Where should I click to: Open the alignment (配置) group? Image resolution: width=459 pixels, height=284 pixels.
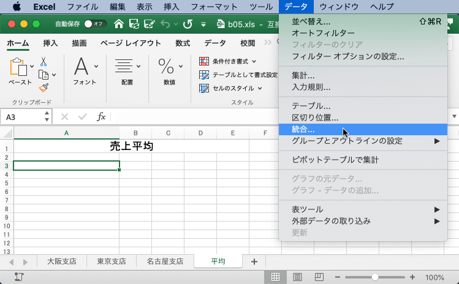pos(127,71)
